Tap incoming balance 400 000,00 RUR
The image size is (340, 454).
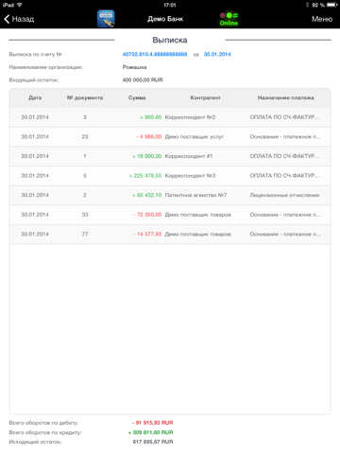[x=143, y=80]
